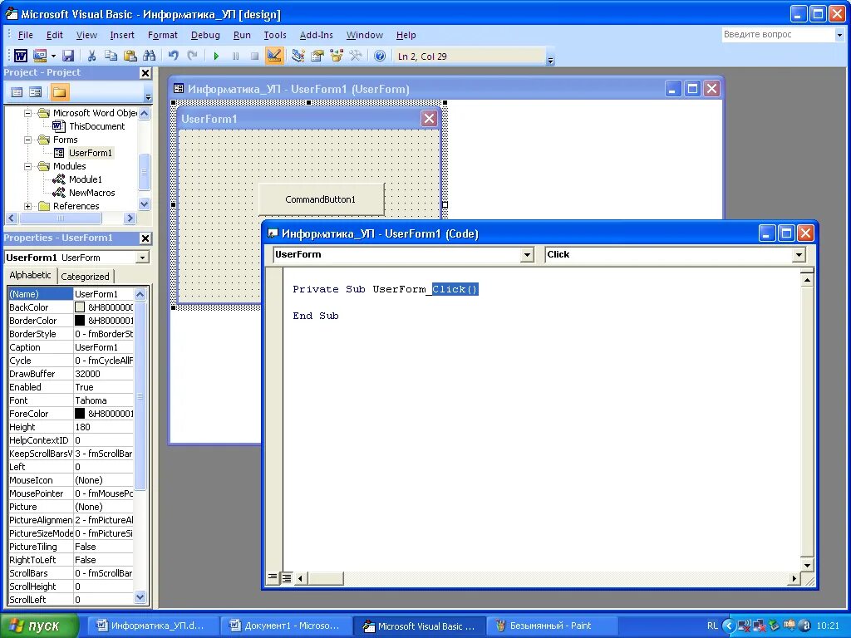The width and height of the screenshot is (851, 638).
Task: Open the help question box dropdown arrow
Action: [839, 35]
